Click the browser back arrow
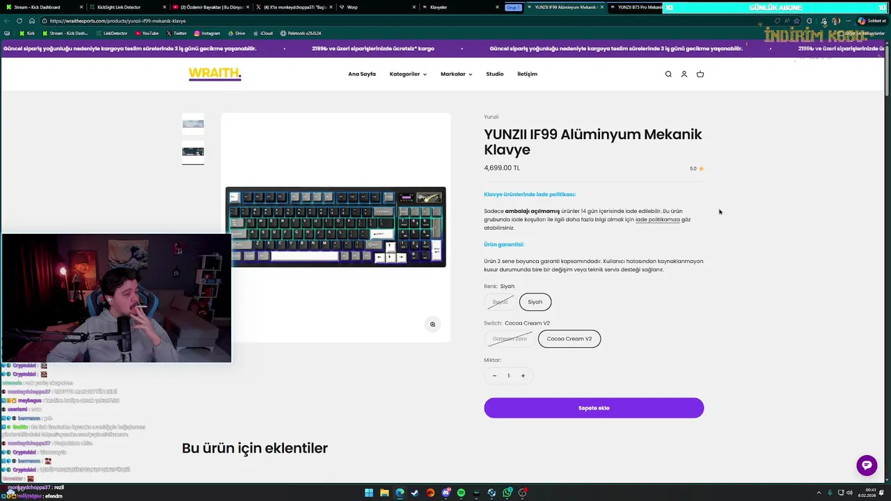The image size is (891, 501). pos(7,21)
